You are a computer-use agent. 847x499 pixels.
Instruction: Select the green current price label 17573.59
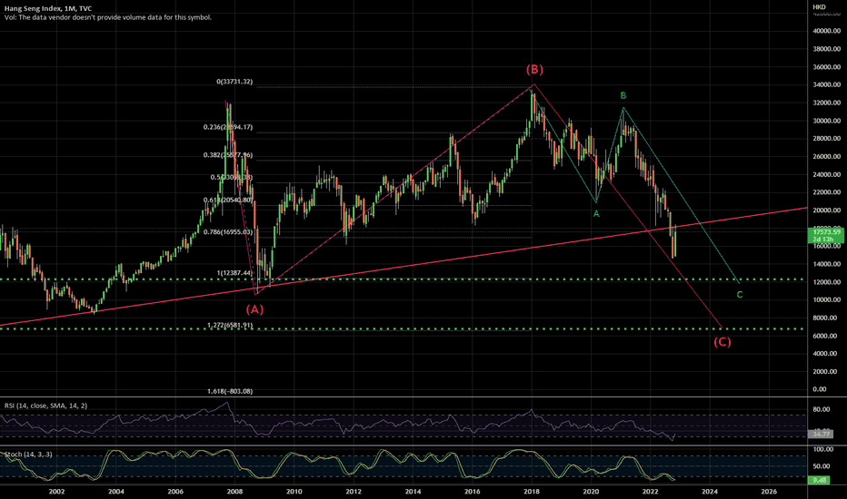(825, 232)
